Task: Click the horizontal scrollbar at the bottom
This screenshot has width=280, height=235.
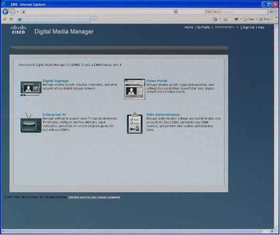Action: [134, 231]
